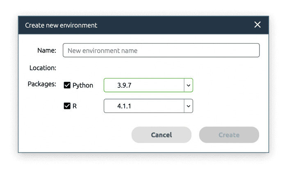The width and height of the screenshot is (287, 173).
Task: Click the 4.1.1 text in R selector
Action: [x=124, y=106]
